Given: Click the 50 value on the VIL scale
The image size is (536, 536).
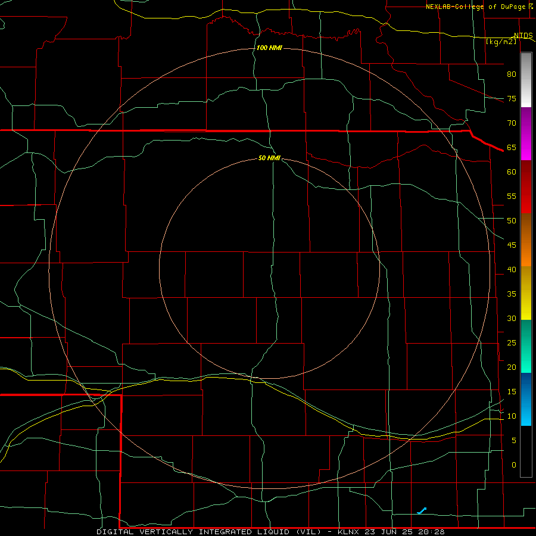Looking at the screenshot, I should (x=512, y=221).
